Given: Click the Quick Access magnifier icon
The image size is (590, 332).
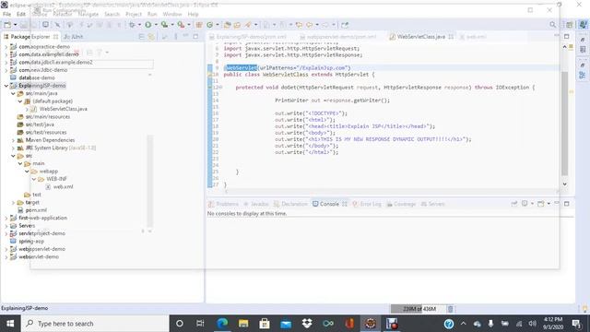Looking at the screenshot, I should (x=553, y=25).
